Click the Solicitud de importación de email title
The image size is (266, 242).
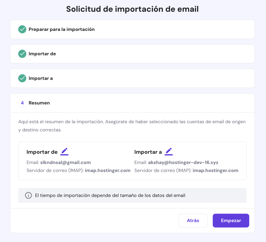[132, 9]
